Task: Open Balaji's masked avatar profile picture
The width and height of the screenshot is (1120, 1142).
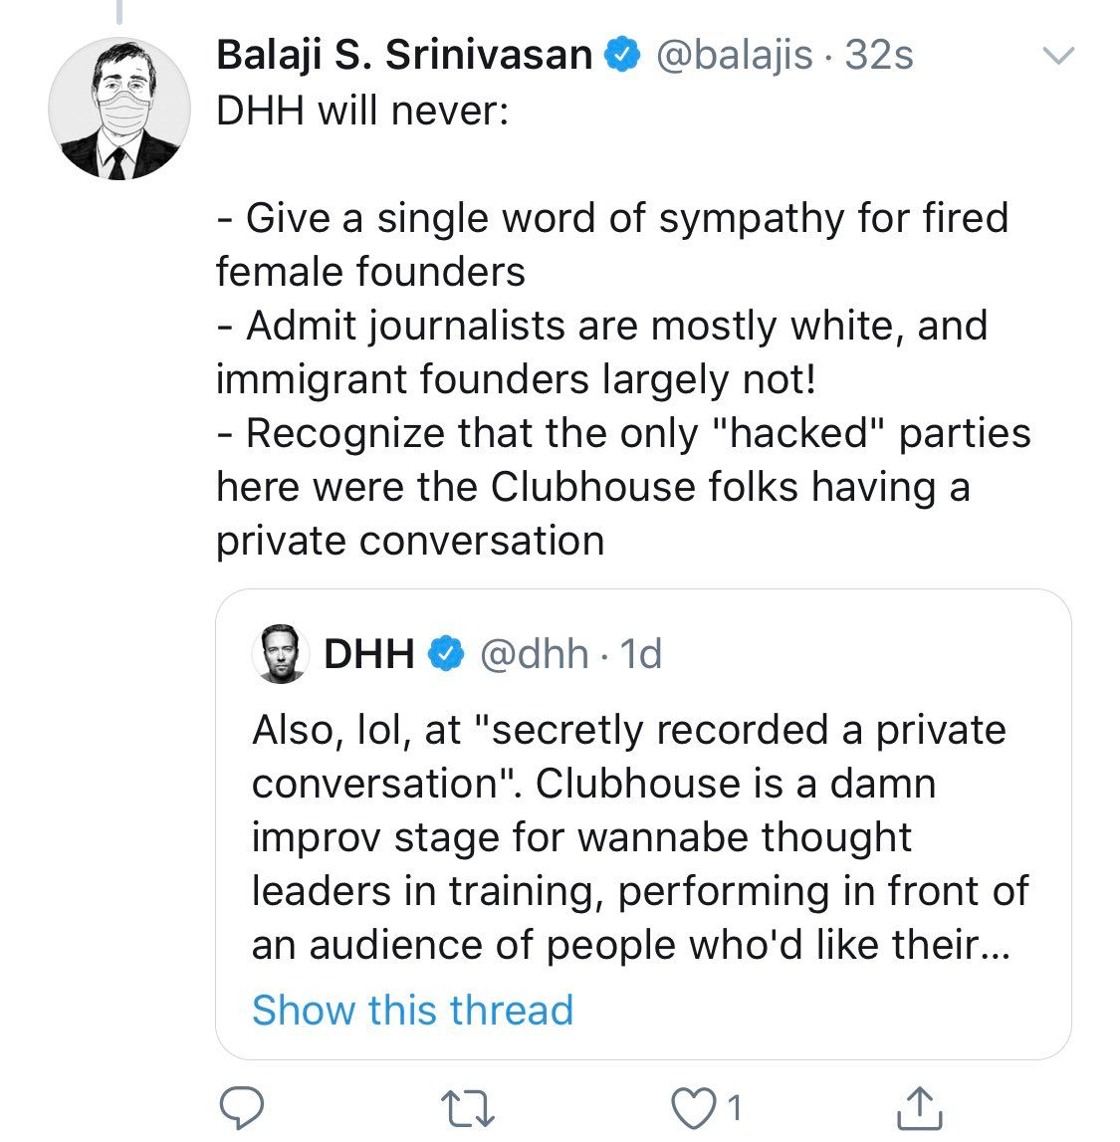Action: coord(119,109)
